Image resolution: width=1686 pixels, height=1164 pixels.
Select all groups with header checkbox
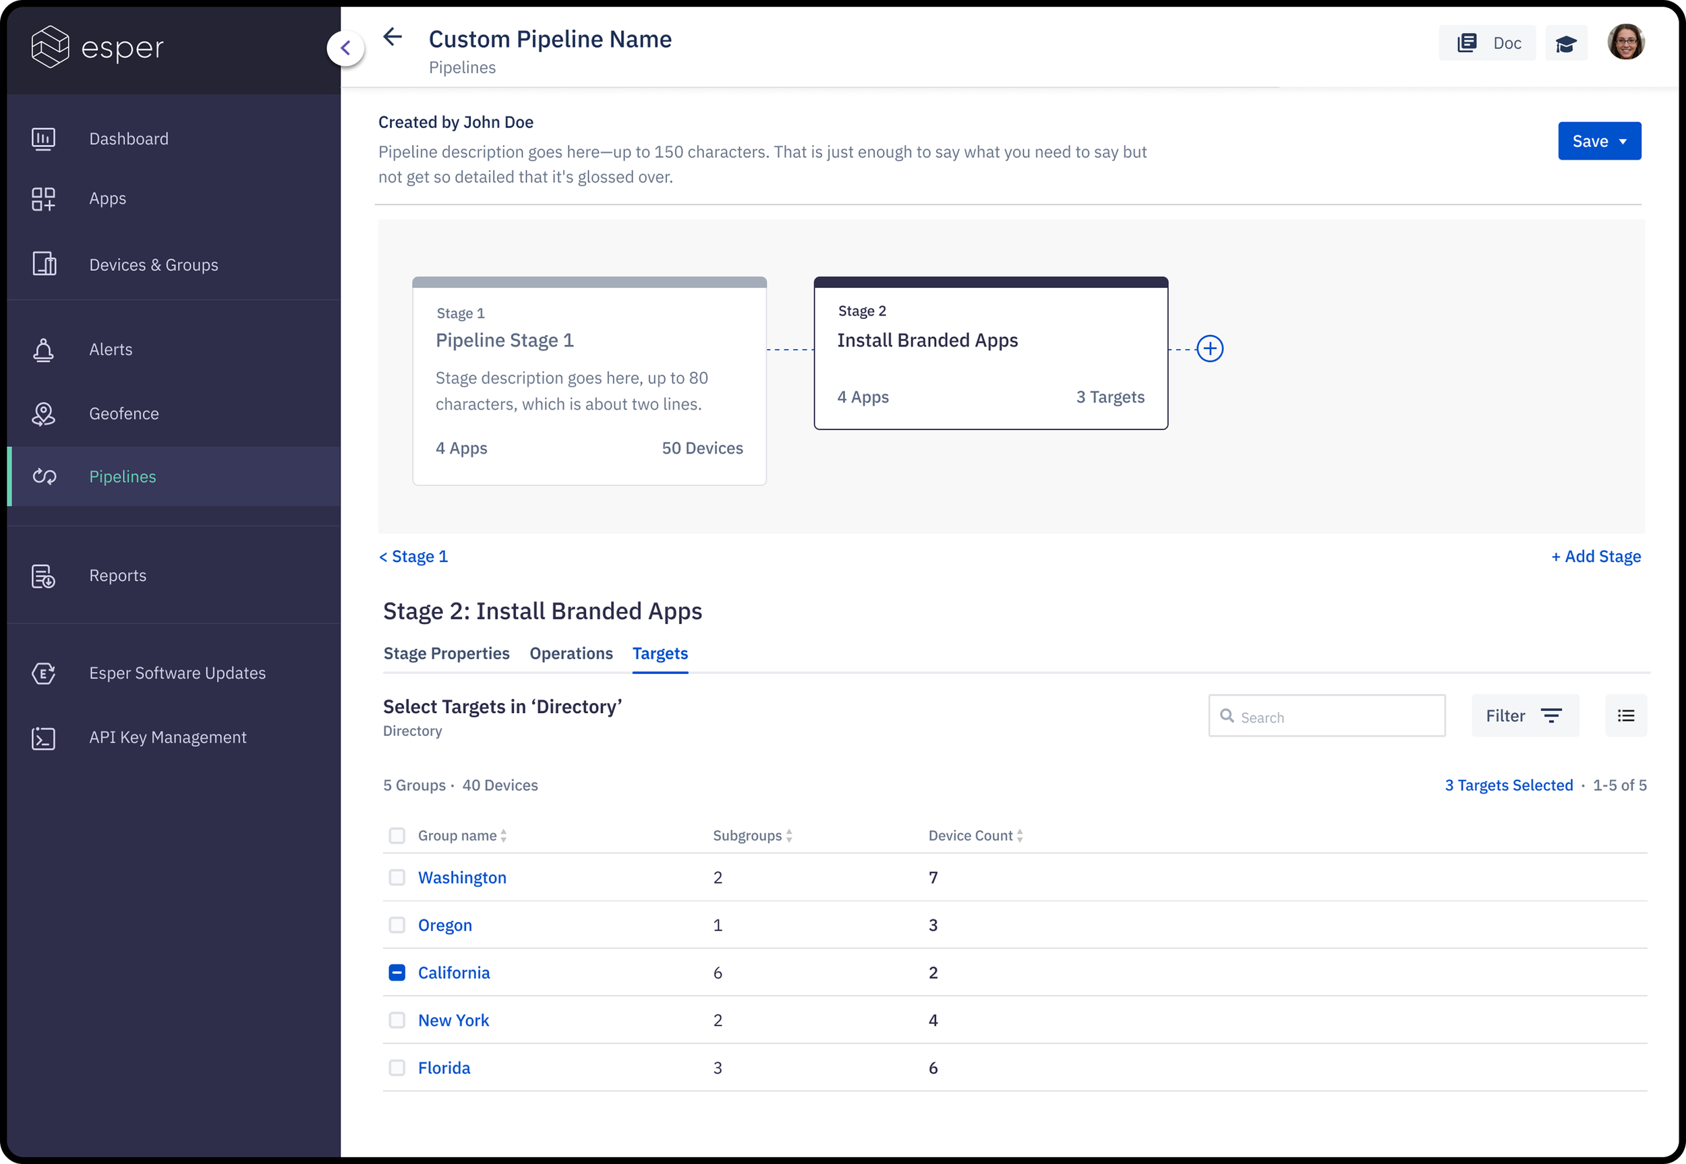[x=397, y=836]
